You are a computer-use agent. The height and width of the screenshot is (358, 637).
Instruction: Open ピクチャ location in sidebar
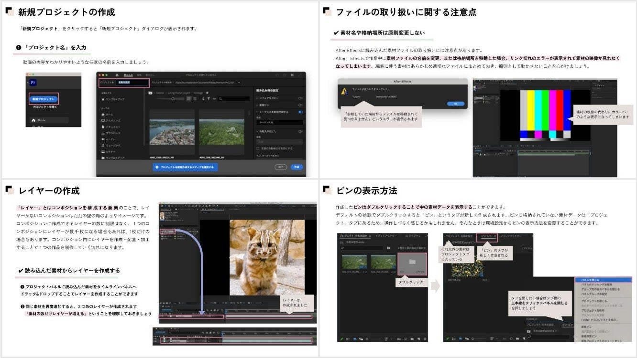point(109,151)
